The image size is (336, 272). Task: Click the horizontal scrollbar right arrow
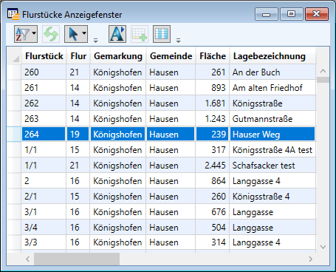pos(310,259)
